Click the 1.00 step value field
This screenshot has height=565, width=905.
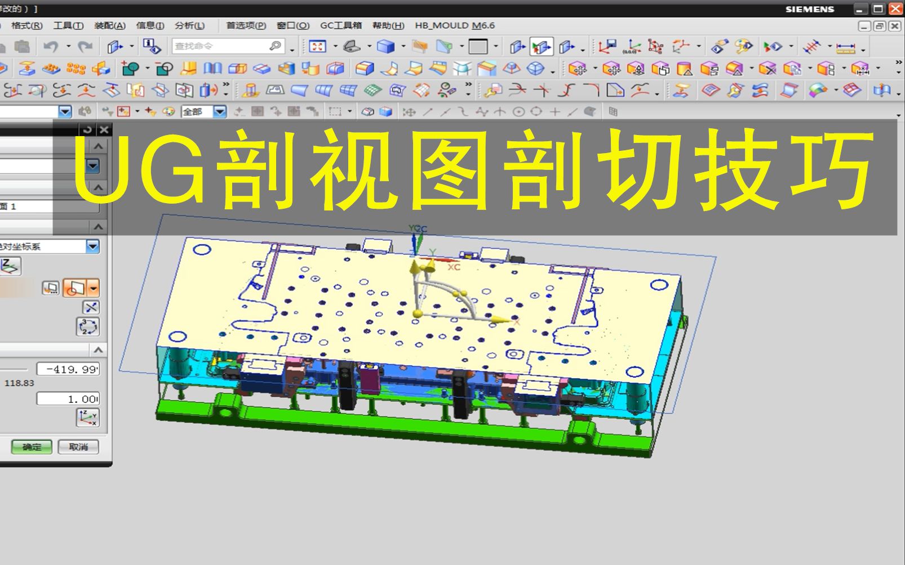68,399
